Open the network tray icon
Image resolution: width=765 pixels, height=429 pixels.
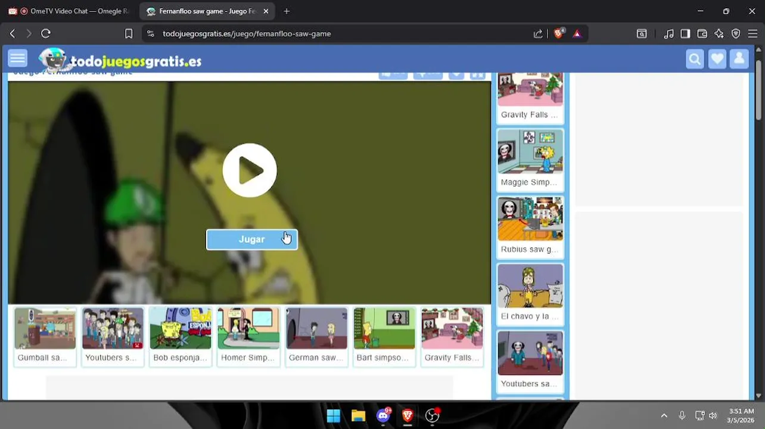click(700, 415)
